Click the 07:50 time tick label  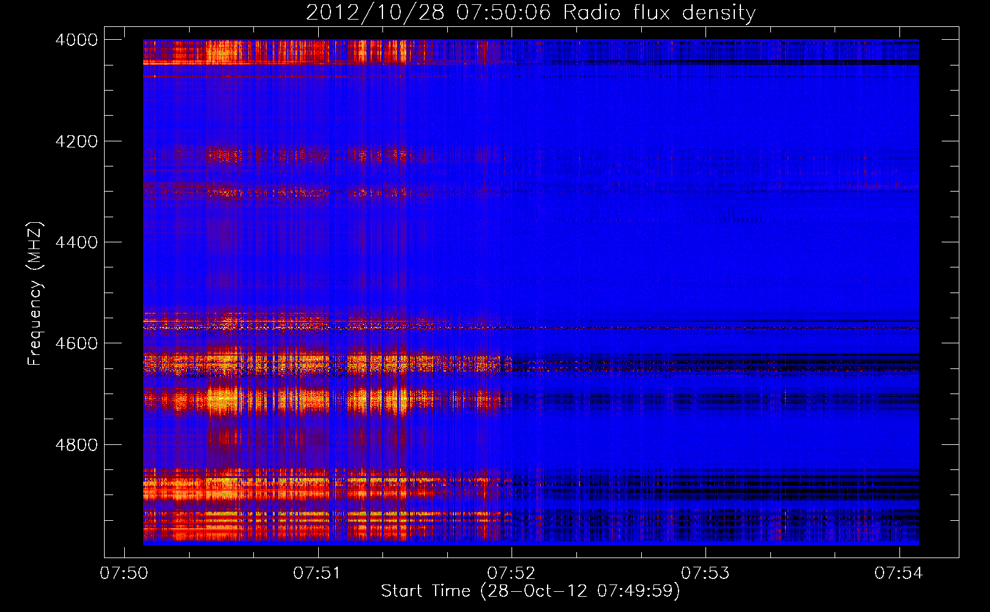124,573
